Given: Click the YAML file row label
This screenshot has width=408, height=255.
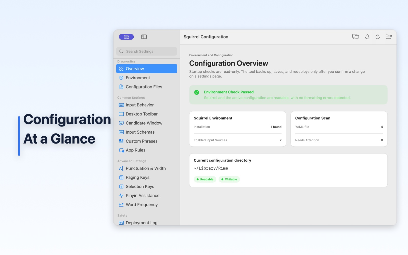Looking at the screenshot, I should point(302,127).
